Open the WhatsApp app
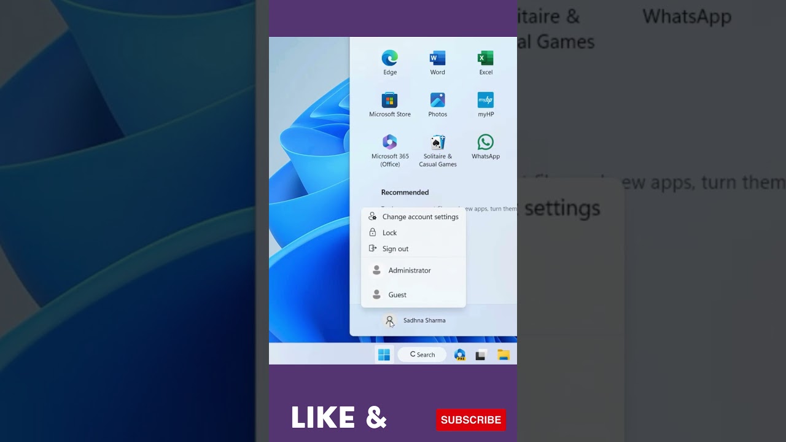 pyautogui.click(x=486, y=147)
